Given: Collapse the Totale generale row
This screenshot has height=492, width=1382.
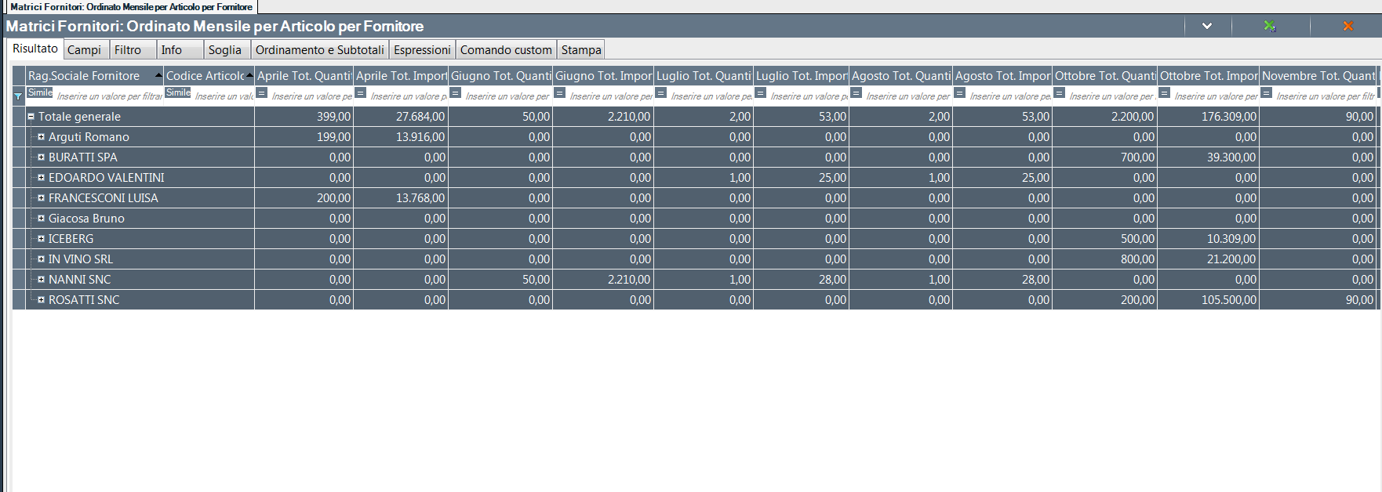Looking at the screenshot, I should click(31, 116).
